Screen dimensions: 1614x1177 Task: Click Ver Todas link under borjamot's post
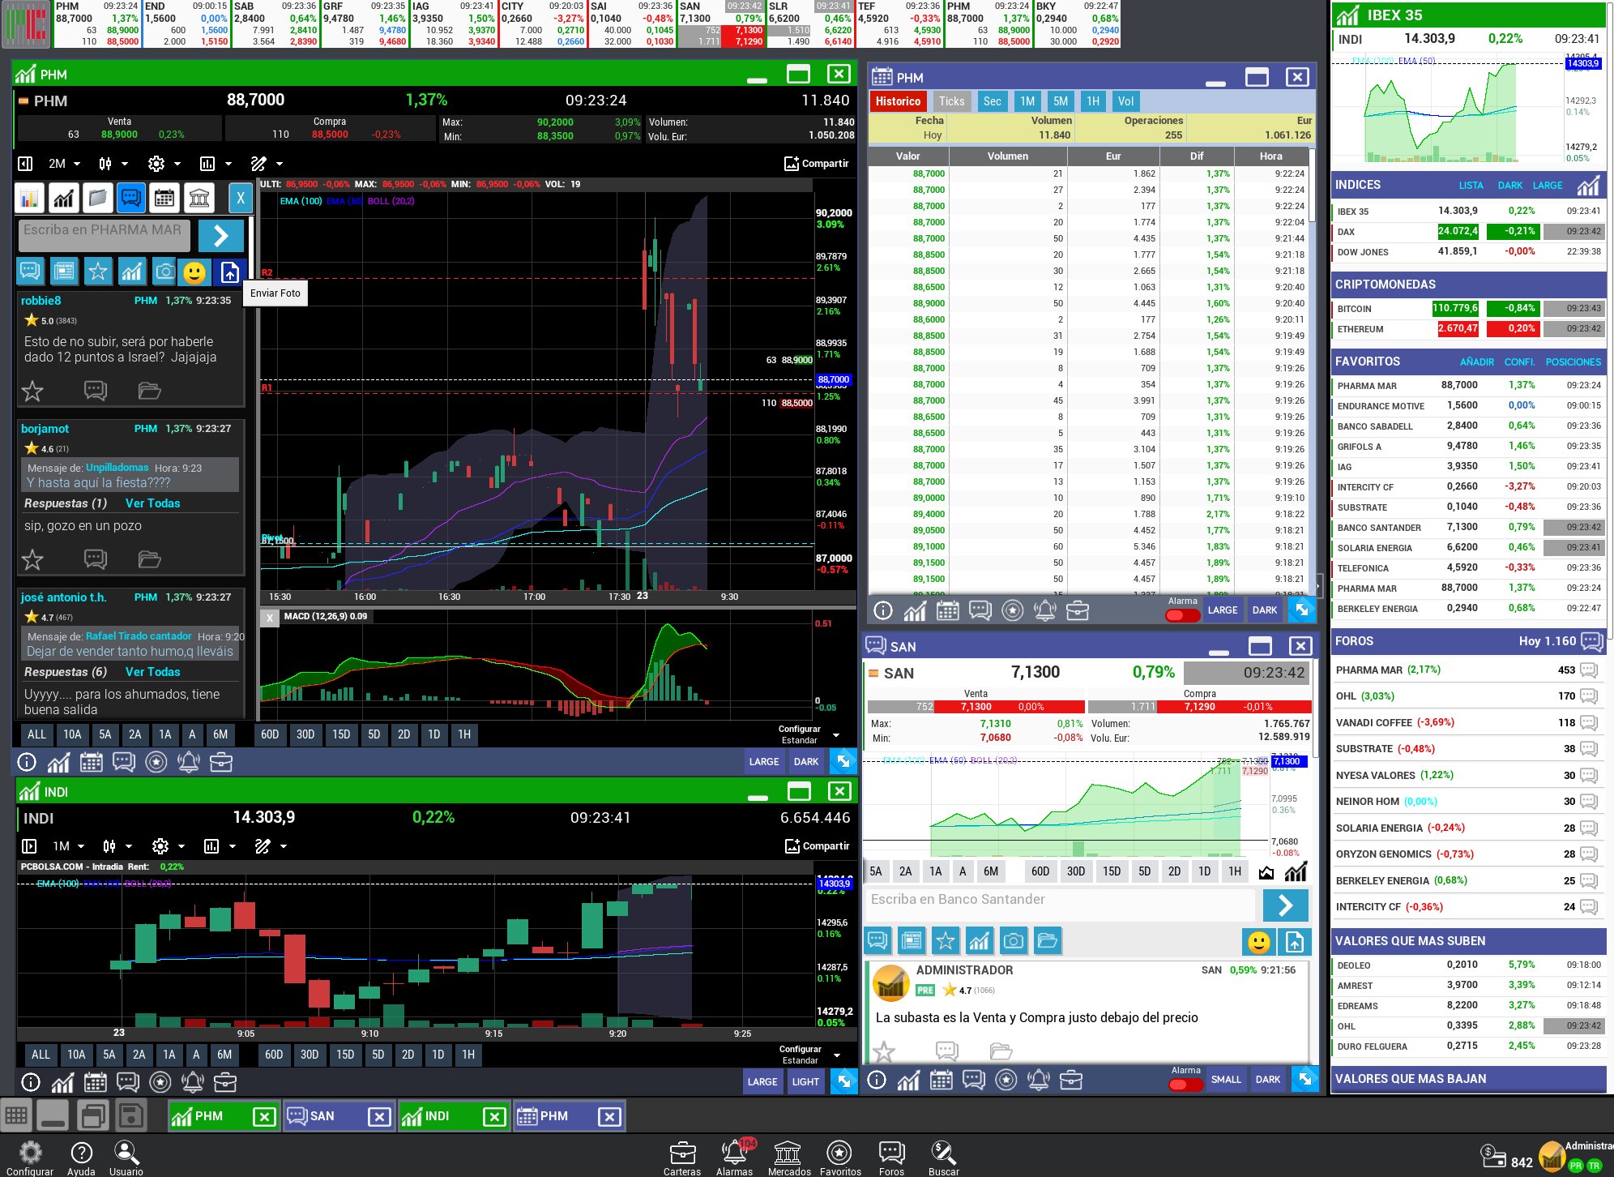pos(152,503)
